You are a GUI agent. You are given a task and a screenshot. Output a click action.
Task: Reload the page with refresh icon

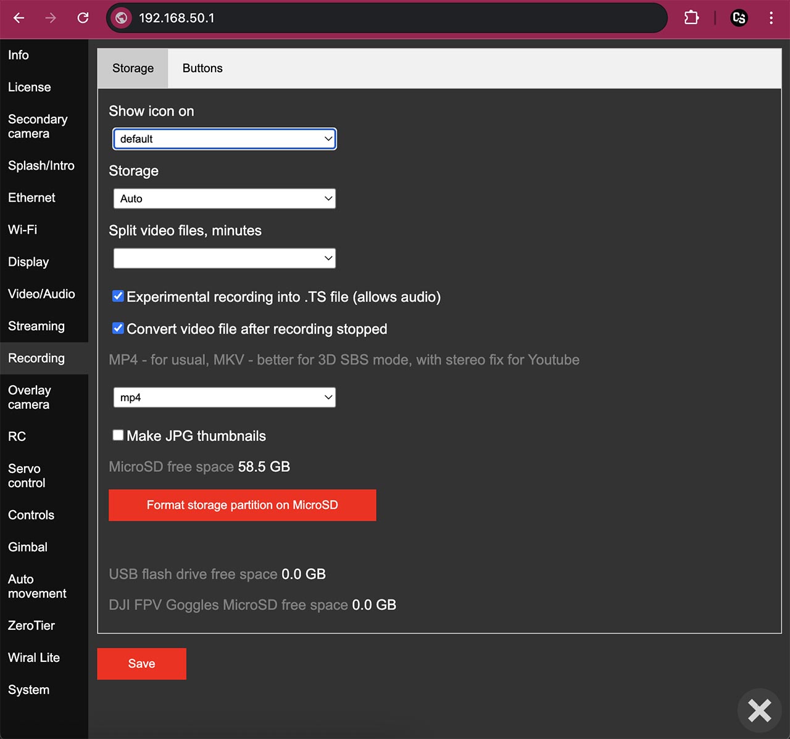[x=83, y=18]
